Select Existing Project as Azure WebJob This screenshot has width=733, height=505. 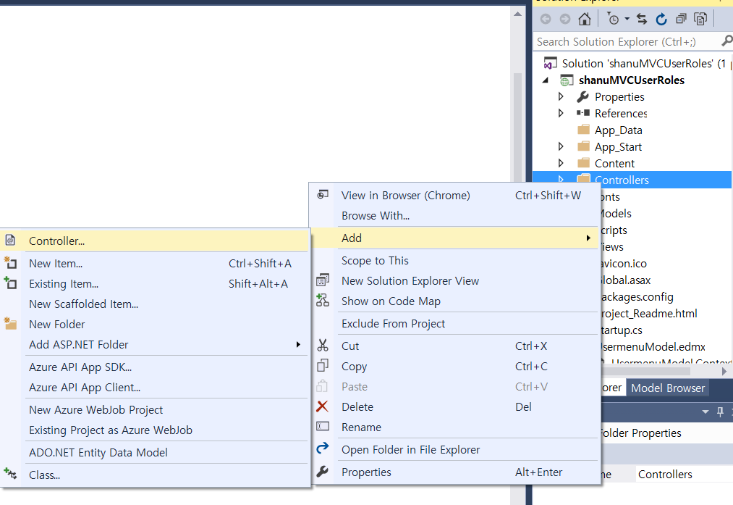(155, 430)
